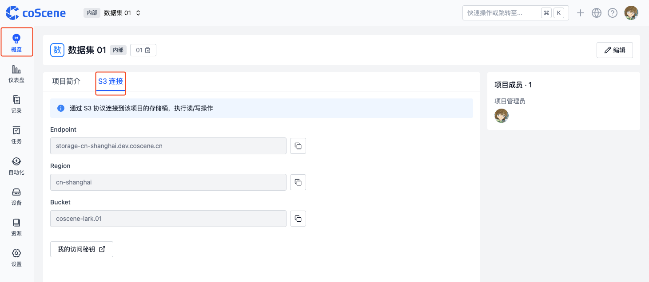Image resolution: width=649 pixels, height=282 pixels.
Task: Select the 设备 devices sidebar icon
Action: pos(16,196)
